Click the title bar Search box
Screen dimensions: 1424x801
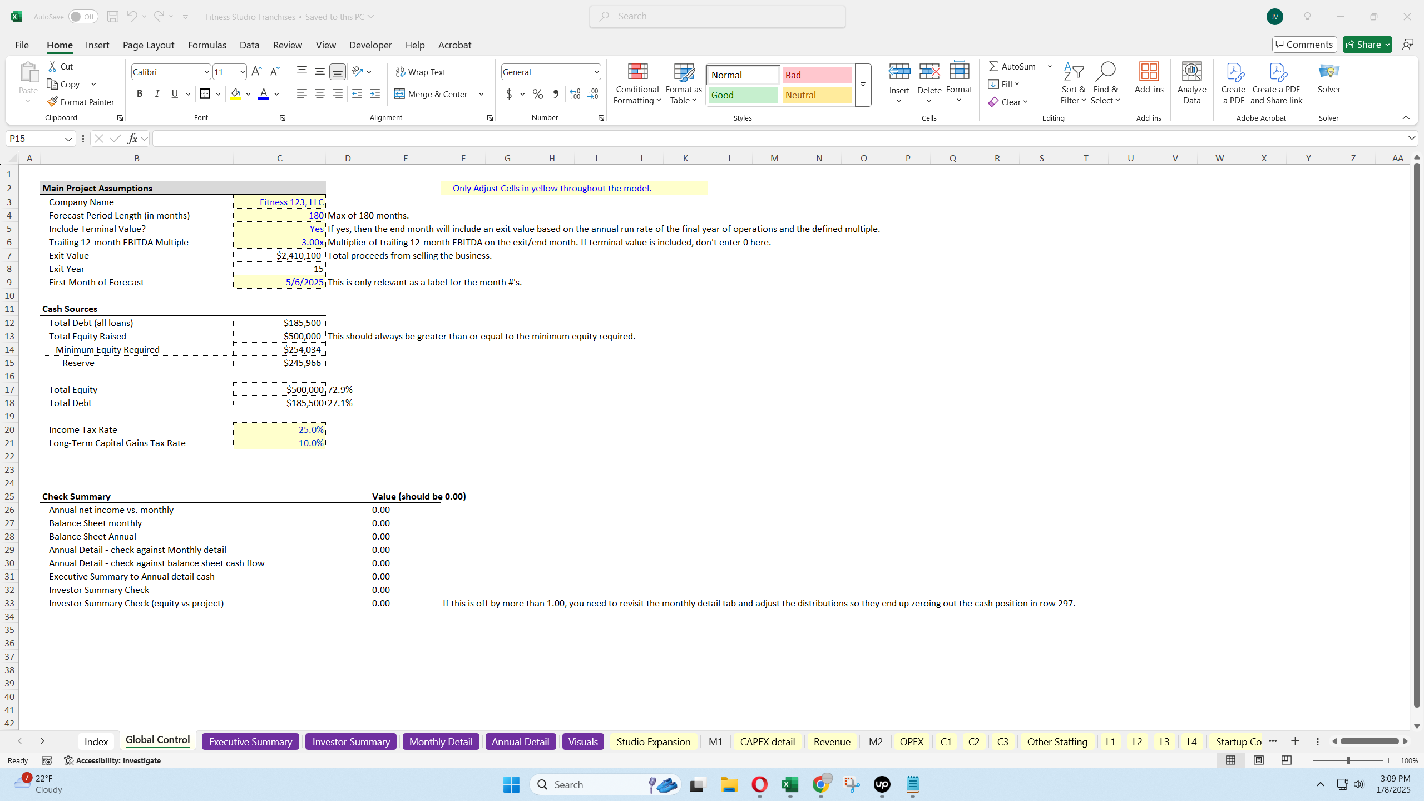[718, 17]
